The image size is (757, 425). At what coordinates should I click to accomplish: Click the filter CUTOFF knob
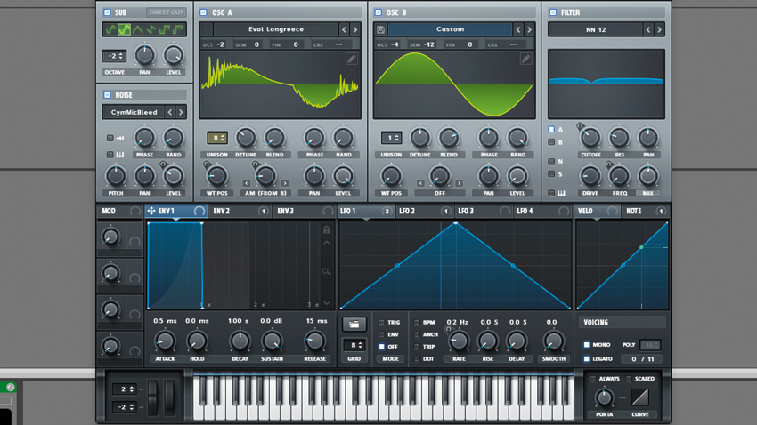tap(590, 138)
